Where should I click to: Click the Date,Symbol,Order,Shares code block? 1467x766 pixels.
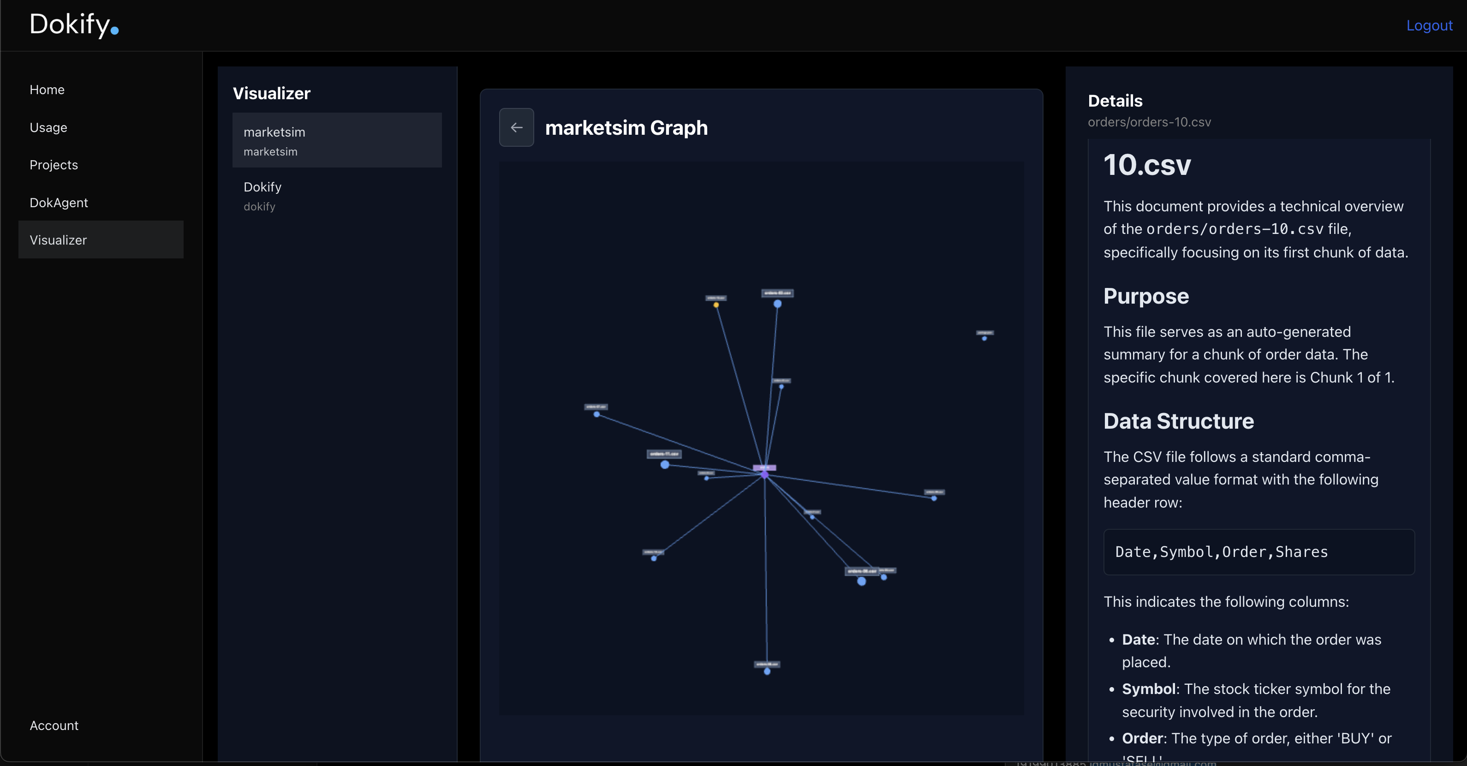pos(1258,552)
